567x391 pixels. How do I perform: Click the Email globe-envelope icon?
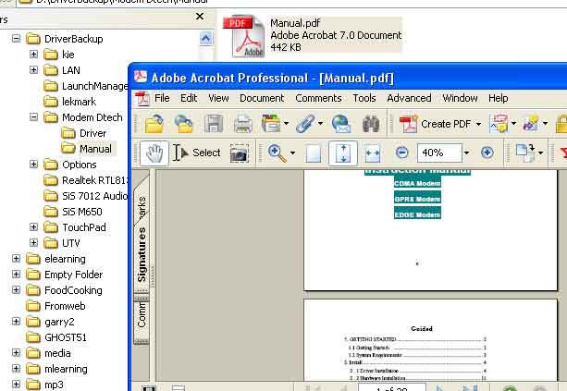340,124
